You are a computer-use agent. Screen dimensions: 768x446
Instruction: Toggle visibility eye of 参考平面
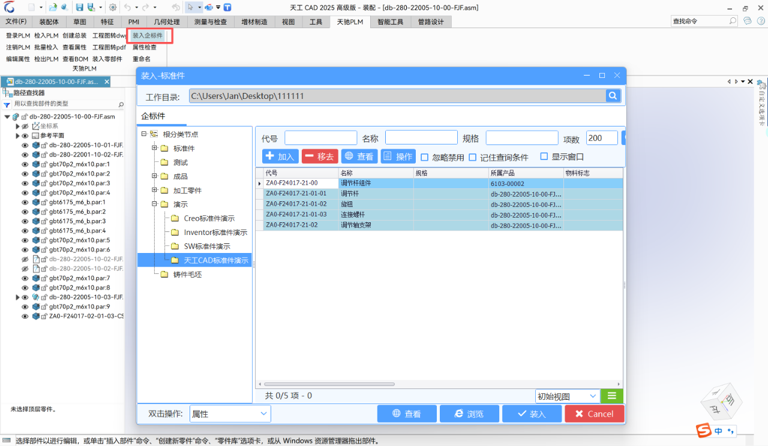coord(25,135)
